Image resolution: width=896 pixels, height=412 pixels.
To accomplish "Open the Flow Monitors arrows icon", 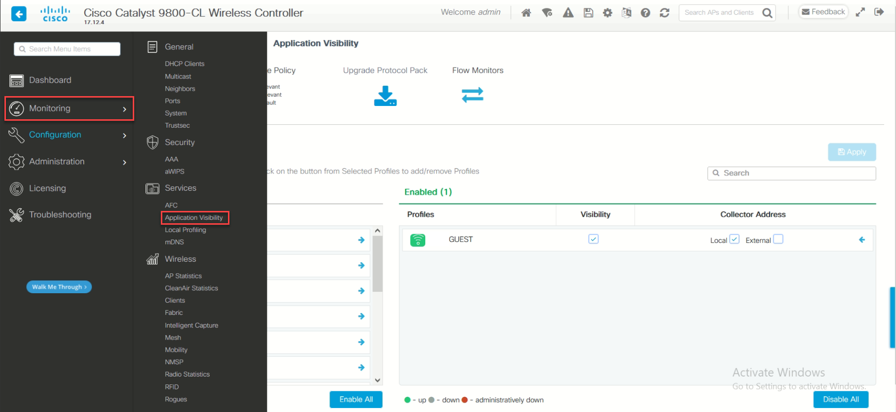I will [x=472, y=95].
